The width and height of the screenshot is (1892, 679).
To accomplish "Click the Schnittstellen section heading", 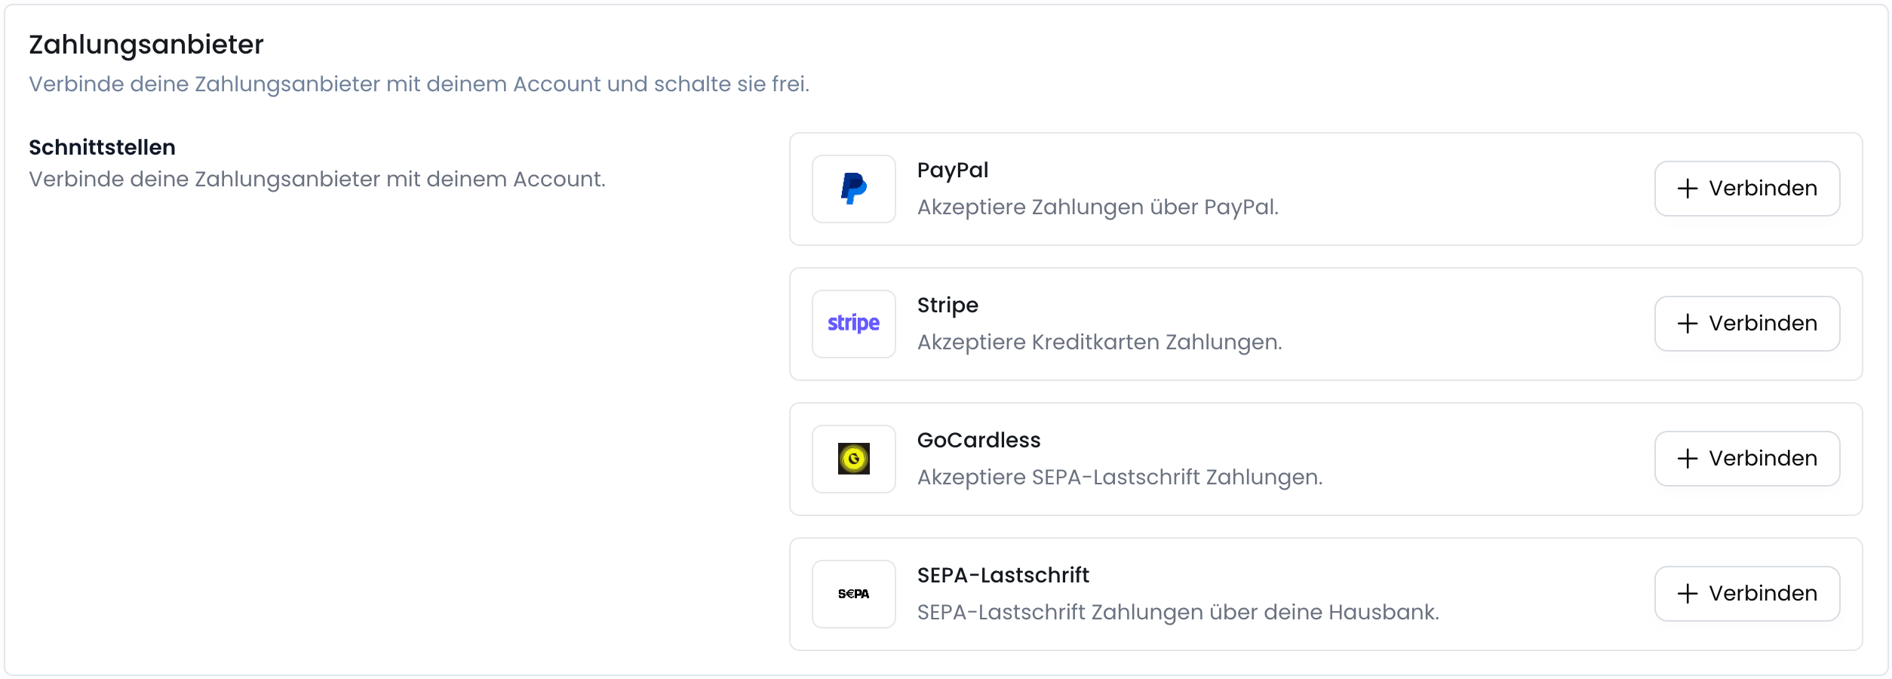I will click(x=102, y=146).
